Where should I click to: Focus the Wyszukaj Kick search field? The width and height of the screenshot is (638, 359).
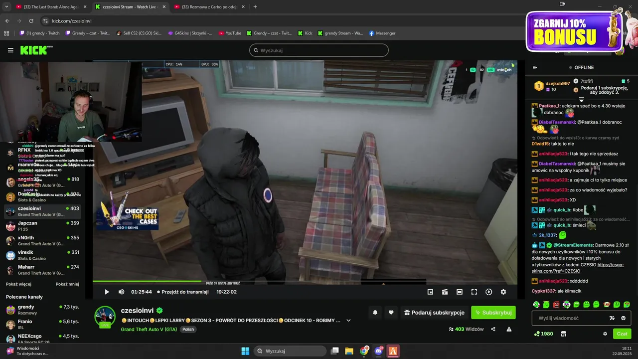tap(319, 50)
